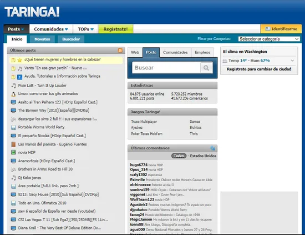305x235 pixels.
Task: Expand the weather details chevron
Action: click(x=292, y=61)
